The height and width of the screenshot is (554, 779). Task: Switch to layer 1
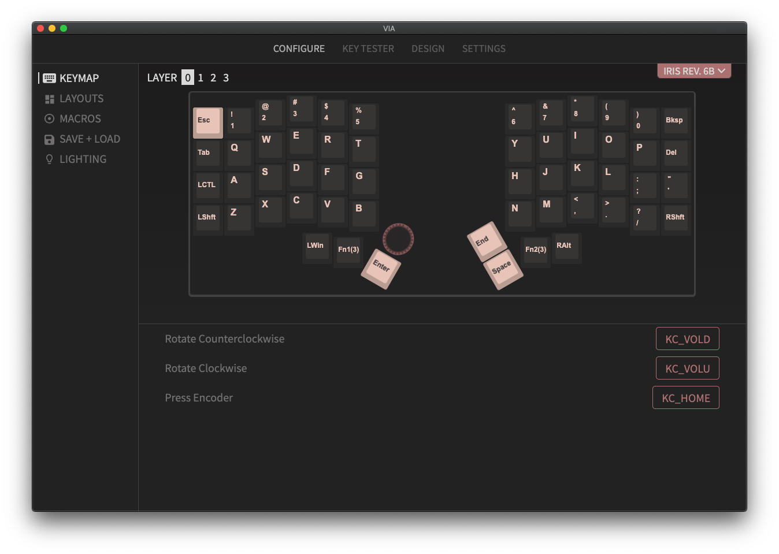(201, 78)
